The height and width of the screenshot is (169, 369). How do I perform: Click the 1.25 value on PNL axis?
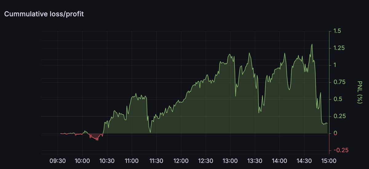pos(339,48)
